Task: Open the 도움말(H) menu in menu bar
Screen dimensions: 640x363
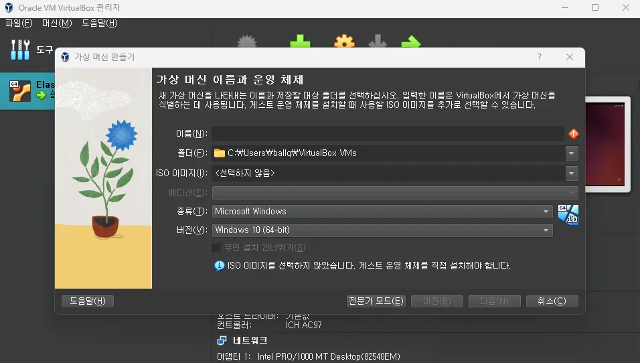Action: (x=100, y=23)
